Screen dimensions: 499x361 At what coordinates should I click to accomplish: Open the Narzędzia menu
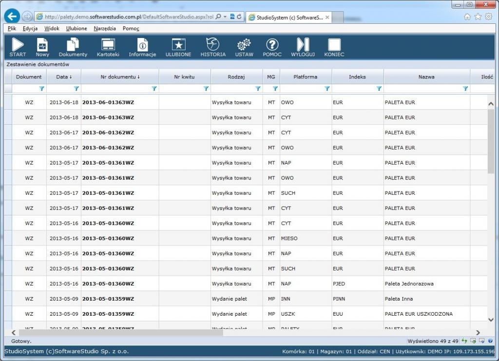(105, 28)
